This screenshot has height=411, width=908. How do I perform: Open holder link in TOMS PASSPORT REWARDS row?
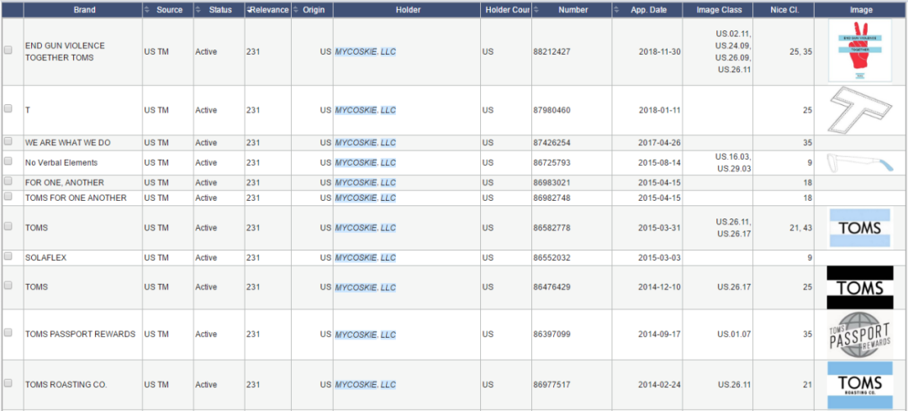(x=366, y=335)
